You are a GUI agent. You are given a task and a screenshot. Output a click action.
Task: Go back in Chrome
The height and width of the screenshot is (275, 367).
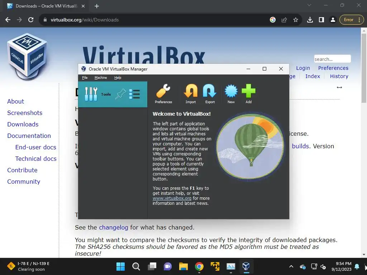(8, 20)
